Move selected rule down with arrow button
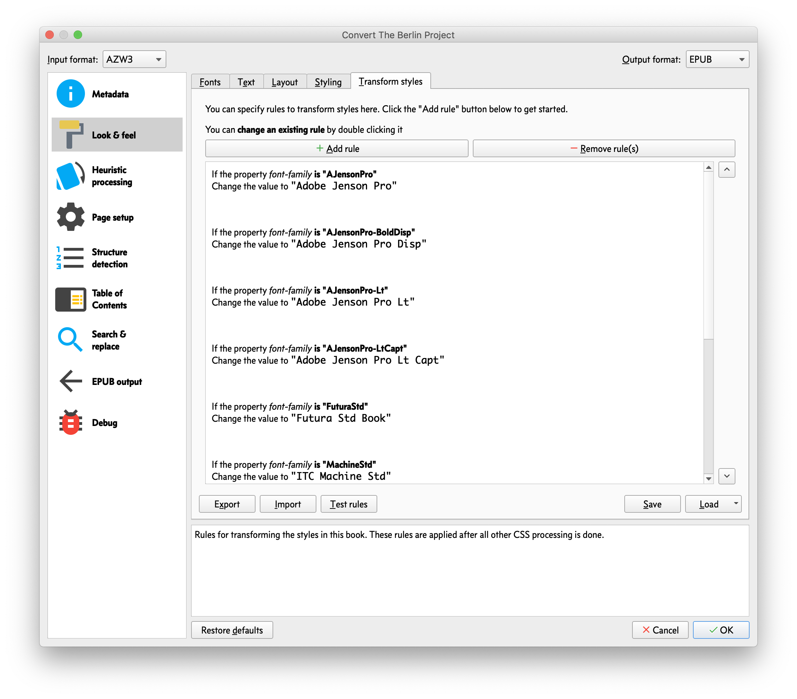 click(x=727, y=476)
